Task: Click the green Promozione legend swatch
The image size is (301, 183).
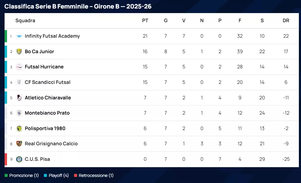Action: [x=6, y=176]
